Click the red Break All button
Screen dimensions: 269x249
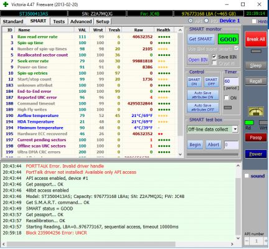point(256,39)
